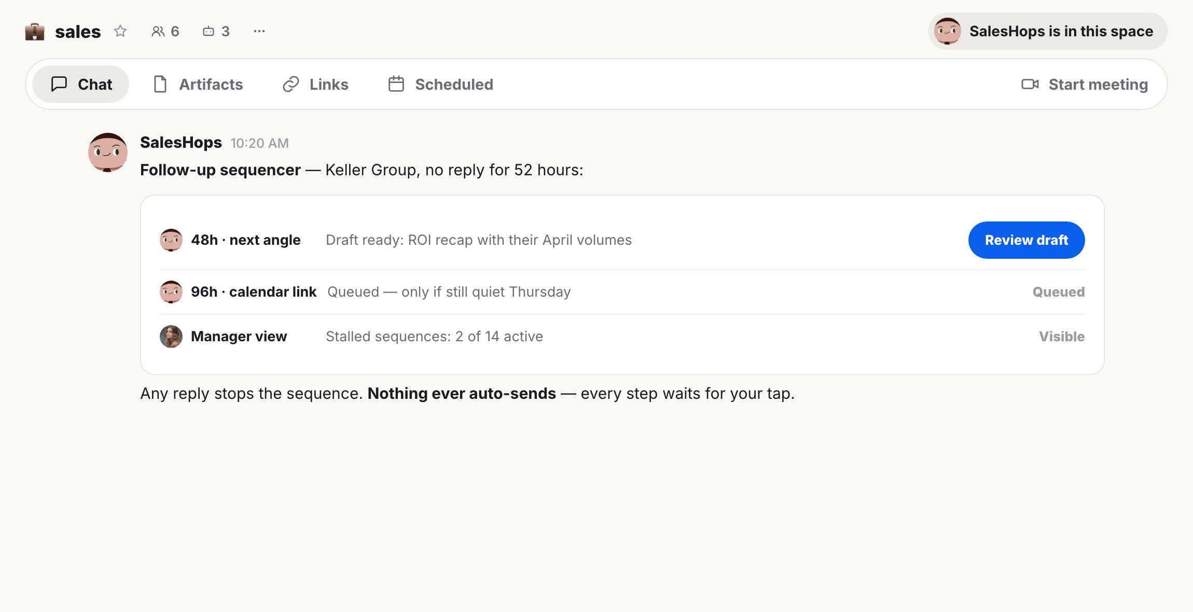Start a meeting
This screenshot has height=612, width=1193.
pos(1085,84)
